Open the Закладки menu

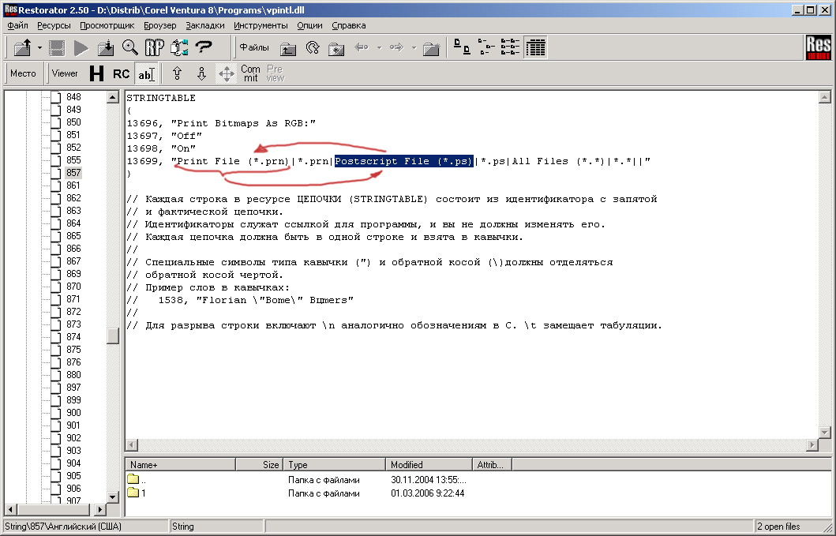(205, 25)
